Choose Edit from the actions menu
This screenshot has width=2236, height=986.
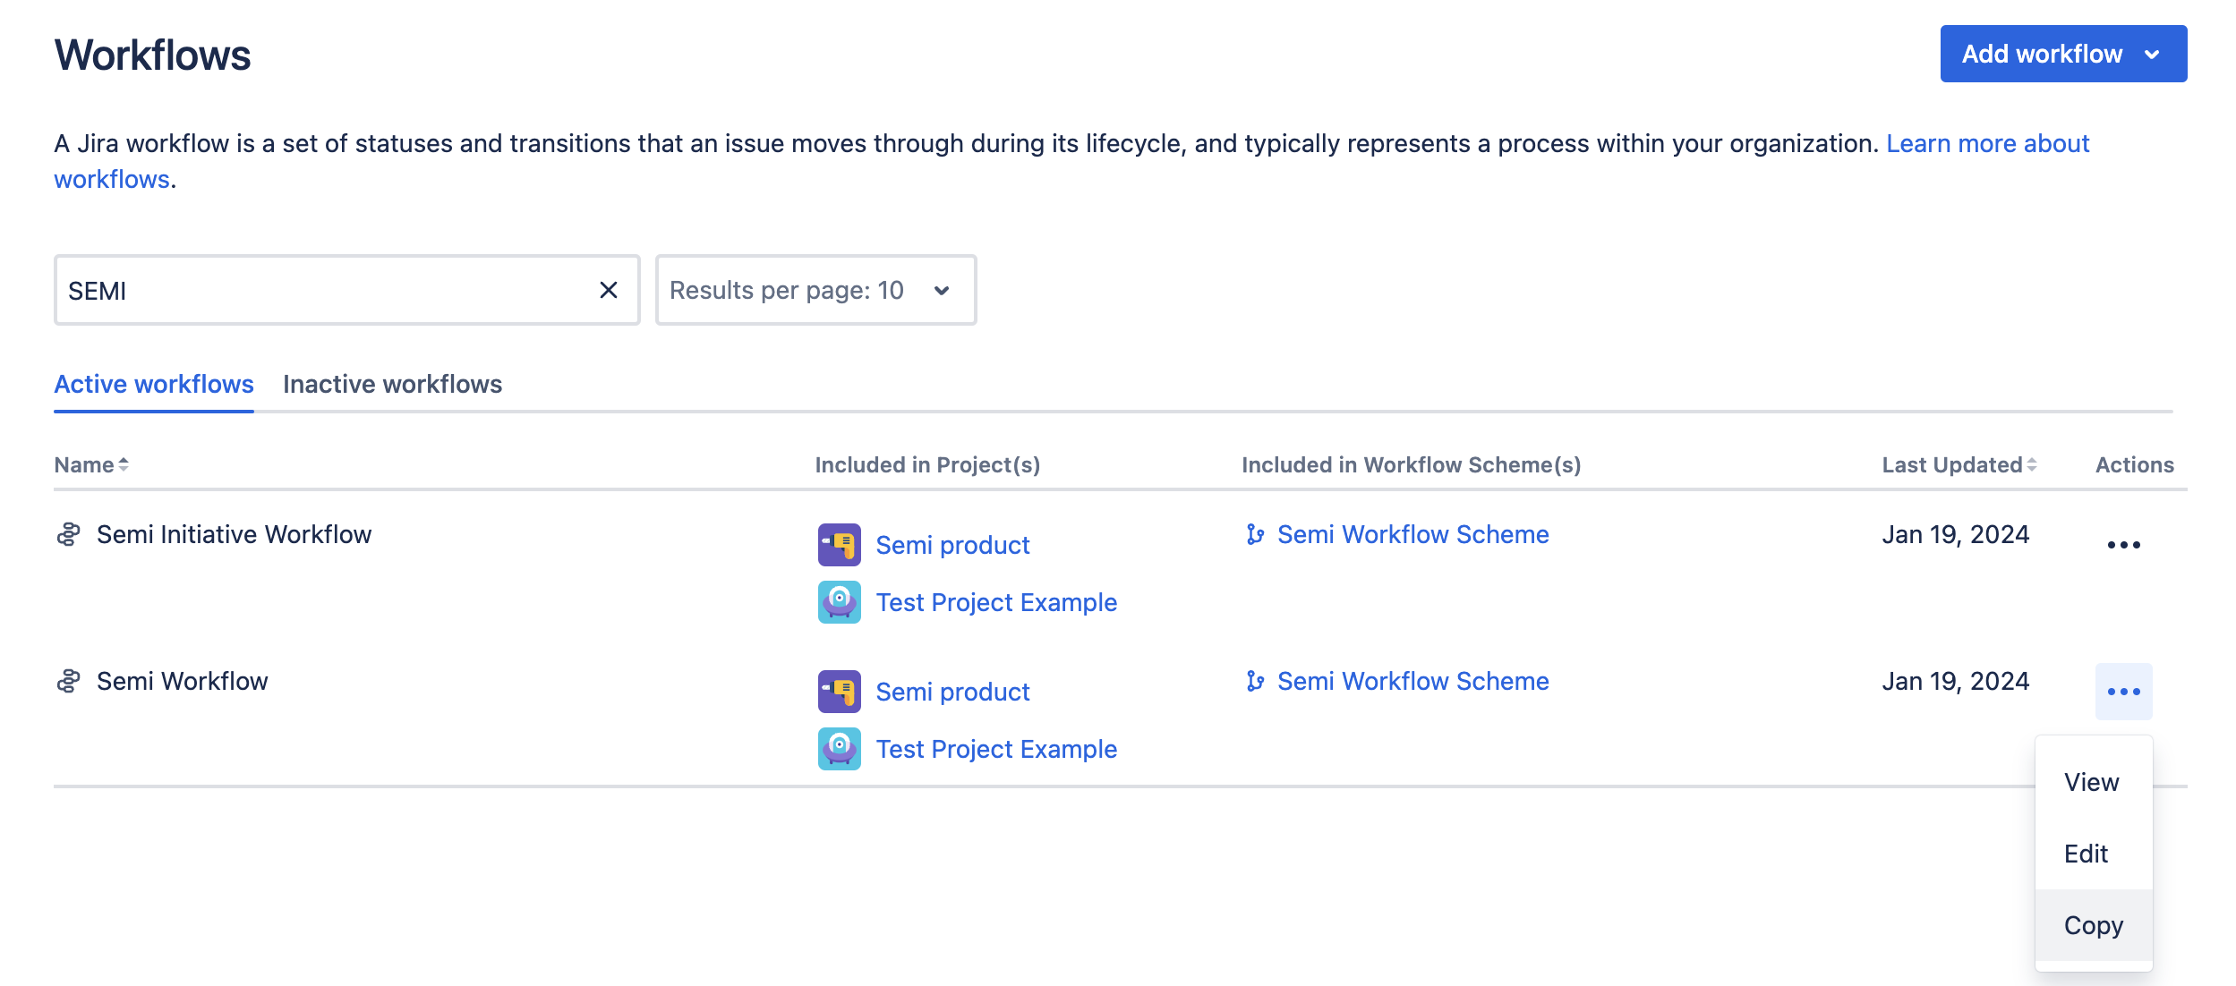(2086, 854)
